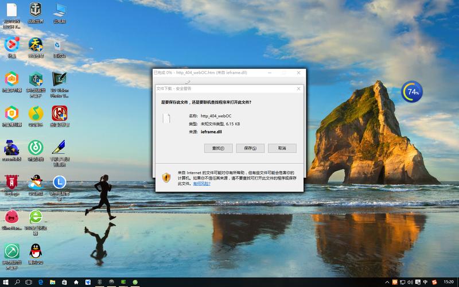Open the blank white document file on desktop

coord(11,10)
